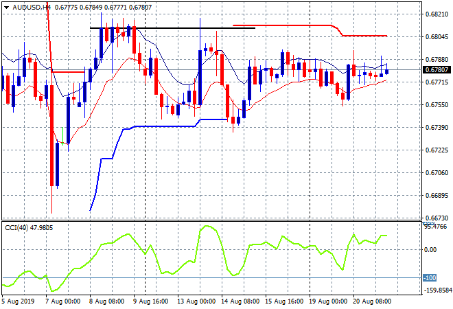The width and height of the screenshot is (453, 309).
Task: Click the 0.68210 price axis label
Action: (x=437, y=14)
